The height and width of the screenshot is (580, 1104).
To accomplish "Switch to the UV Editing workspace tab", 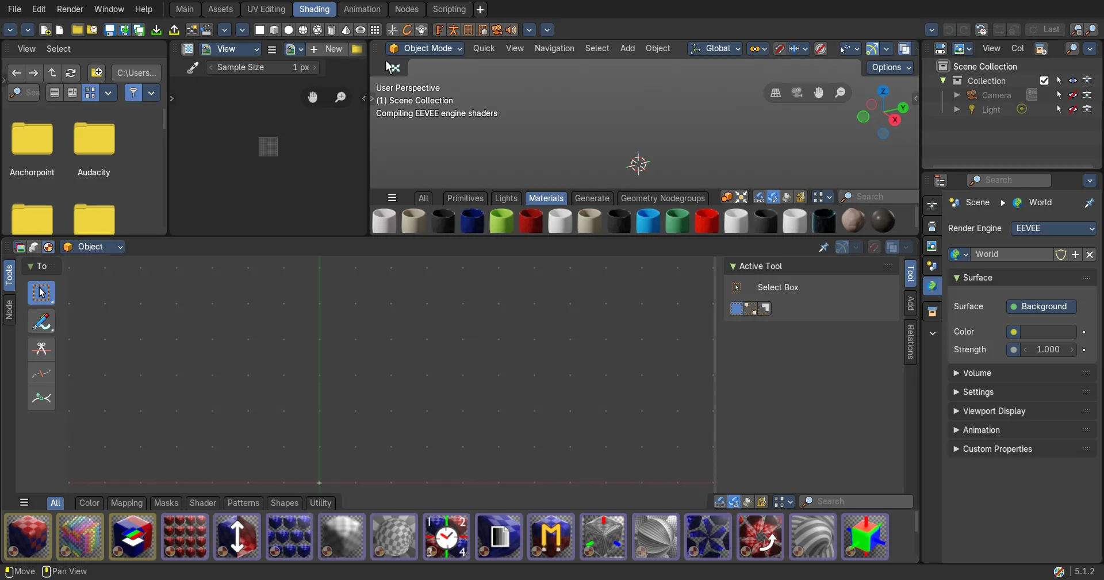I will point(266,9).
